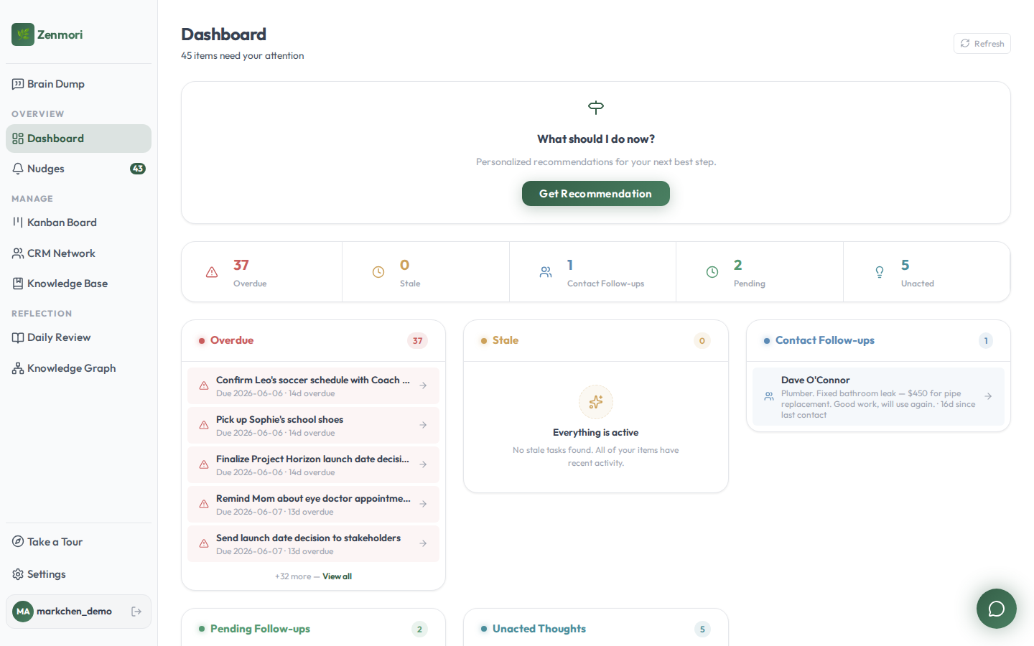Screen dimensions: 1034x646
Task: Open Confirm Leo's soccer schedule task
Action: click(313, 386)
